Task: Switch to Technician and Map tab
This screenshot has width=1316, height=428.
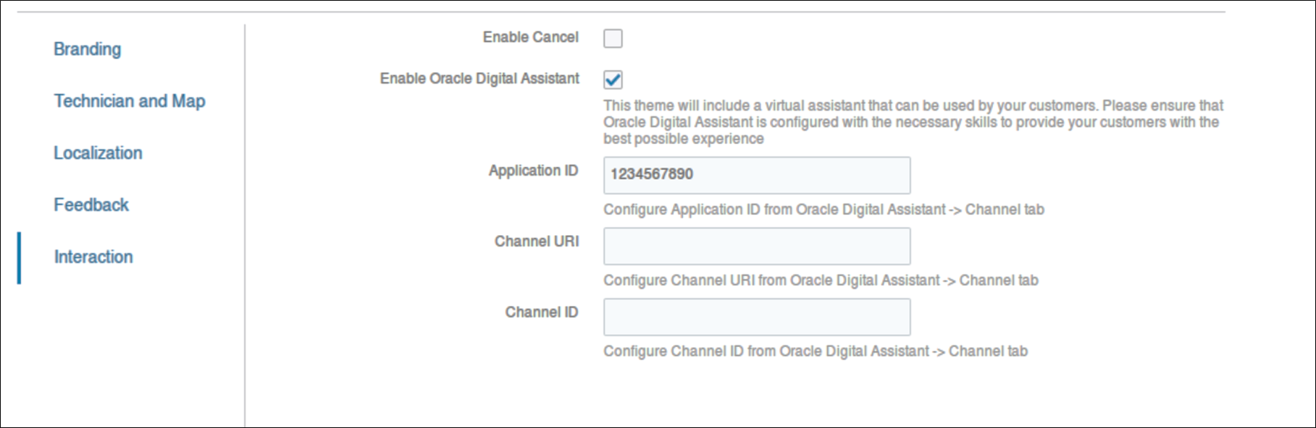Action: (x=129, y=101)
